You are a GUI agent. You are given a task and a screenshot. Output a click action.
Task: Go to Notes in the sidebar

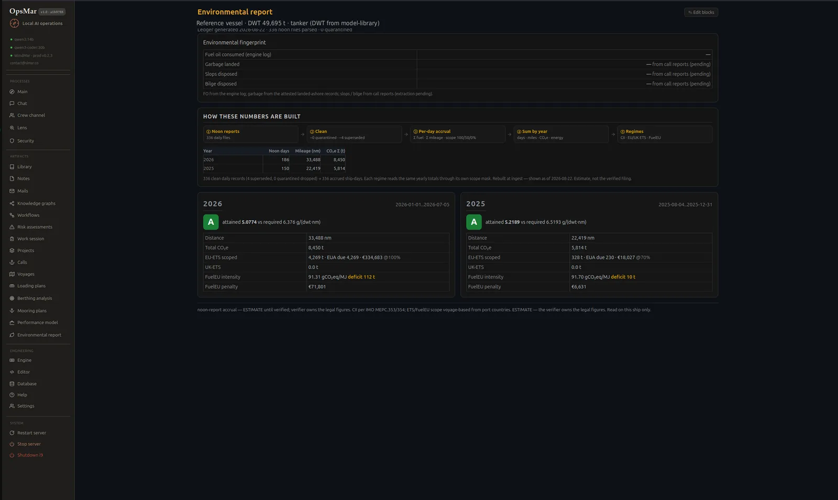[24, 179]
